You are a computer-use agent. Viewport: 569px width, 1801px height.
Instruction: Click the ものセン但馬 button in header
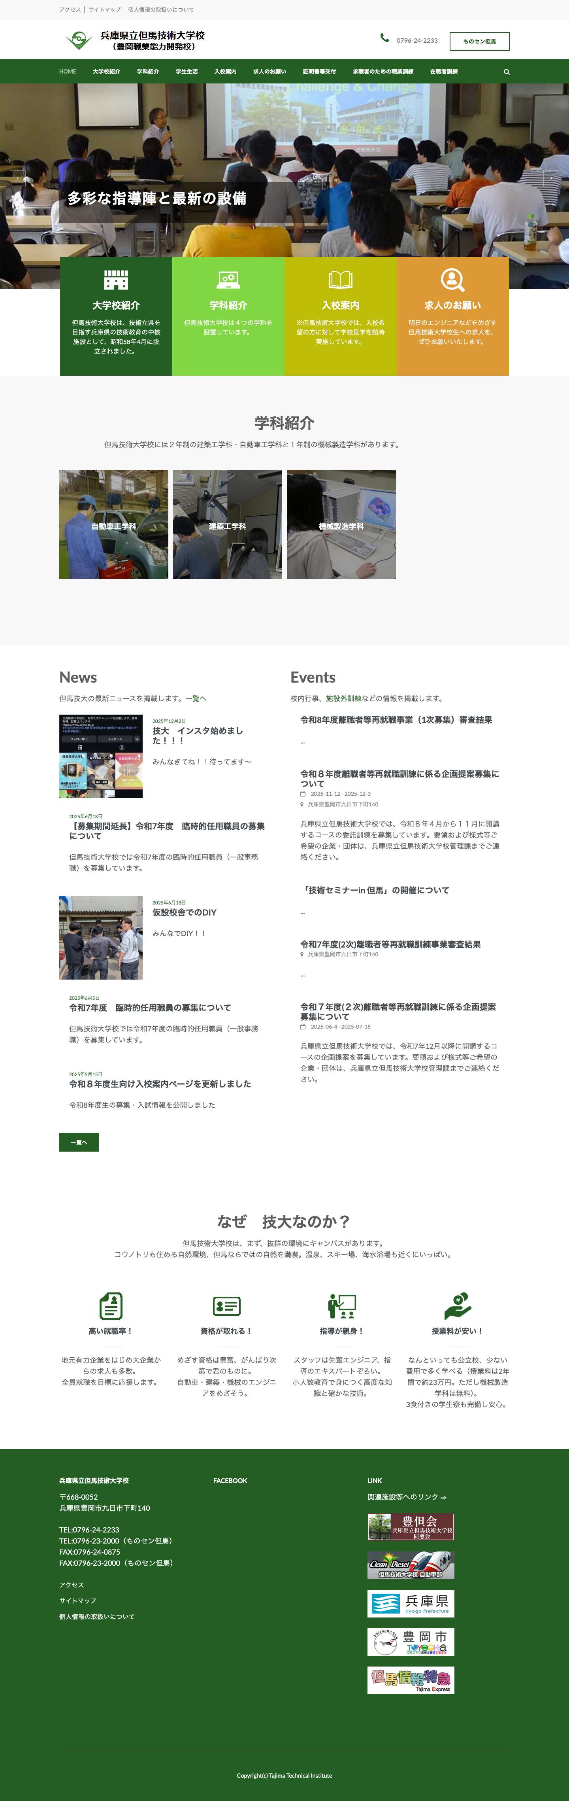[480, 41]
